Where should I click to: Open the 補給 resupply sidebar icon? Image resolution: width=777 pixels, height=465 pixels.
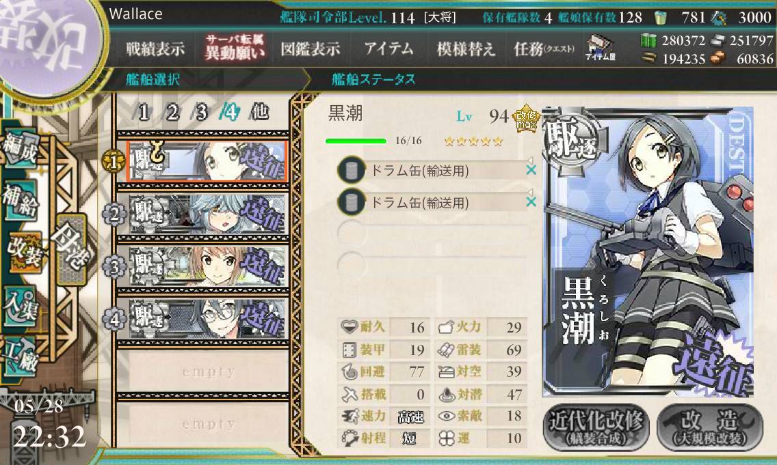point(21,200)
